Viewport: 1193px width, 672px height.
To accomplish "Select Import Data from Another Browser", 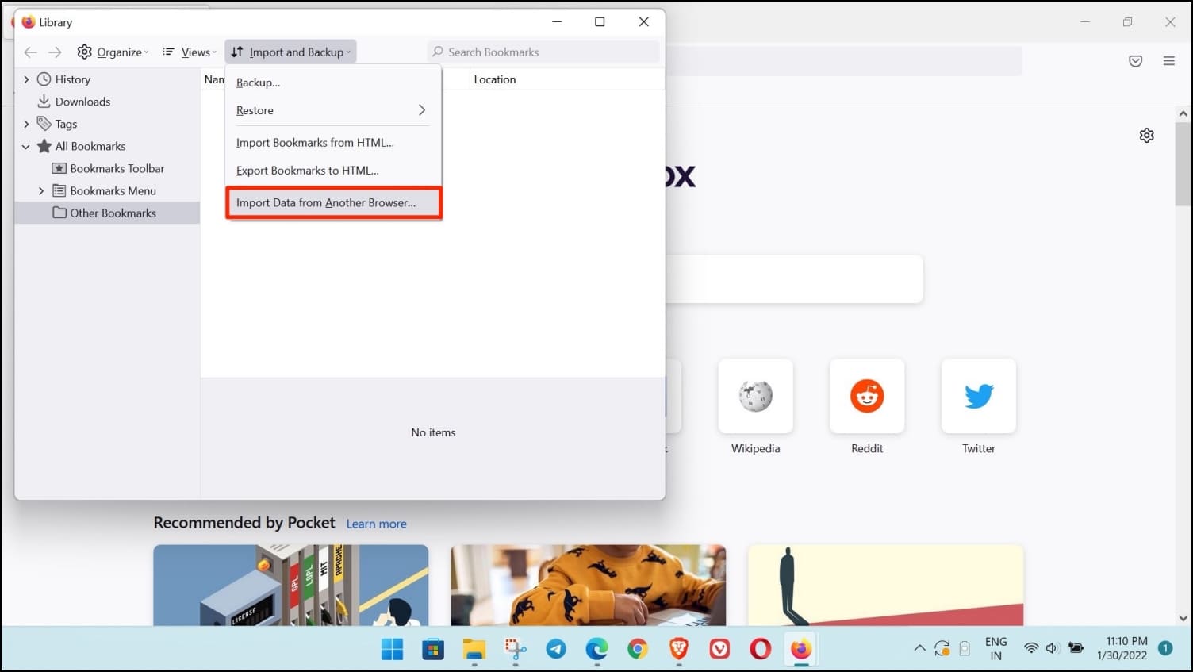I will pos(326,202).
